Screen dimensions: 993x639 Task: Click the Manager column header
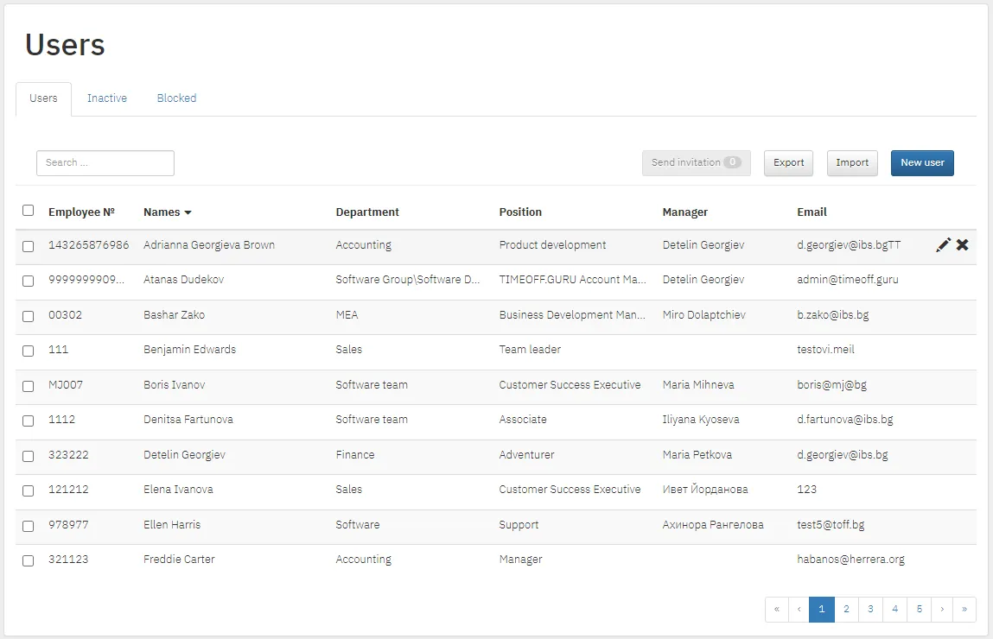[x=685, y=212]
